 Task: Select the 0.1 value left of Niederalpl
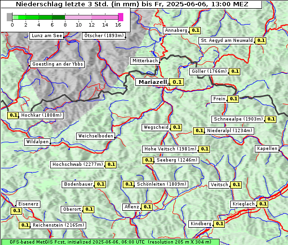(x=199, y=131)
